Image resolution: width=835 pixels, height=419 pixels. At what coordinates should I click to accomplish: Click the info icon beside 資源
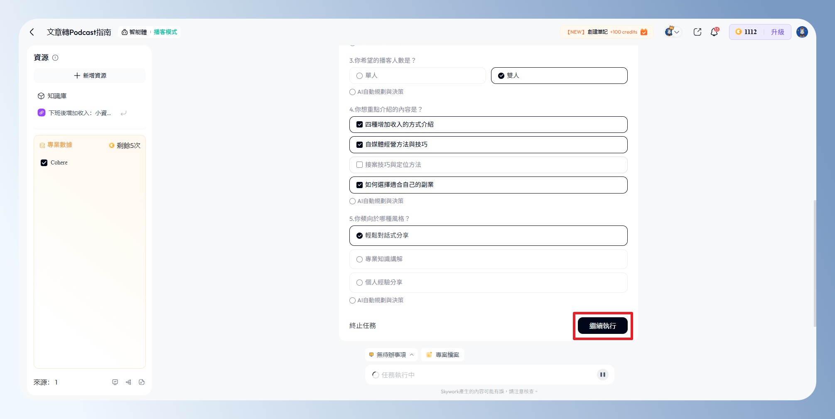coord(55,58)
